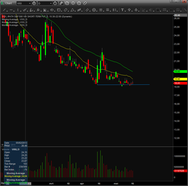The height and width of the screenshot is (186, 188).
Task: Select the horizontal levels tool
Action: [108, 10]
